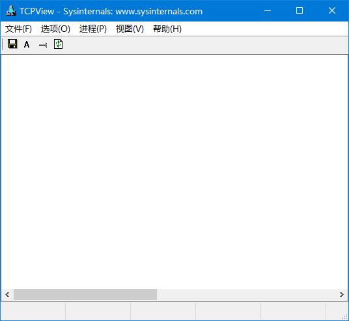
Task: Open the 视图(V) menu
Action: (130, 29)
